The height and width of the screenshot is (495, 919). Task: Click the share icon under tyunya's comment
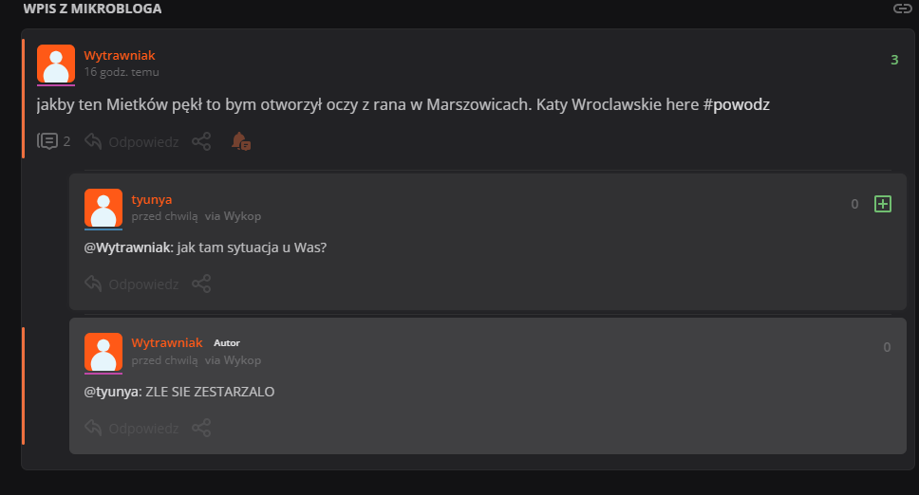(x=201, y=284)
